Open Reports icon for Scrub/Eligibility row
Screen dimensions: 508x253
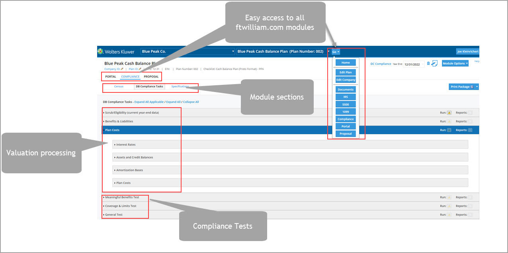coord(470,113)
